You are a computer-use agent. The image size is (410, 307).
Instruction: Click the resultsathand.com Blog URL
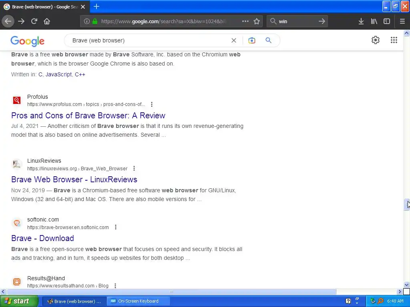coord(68,286)
